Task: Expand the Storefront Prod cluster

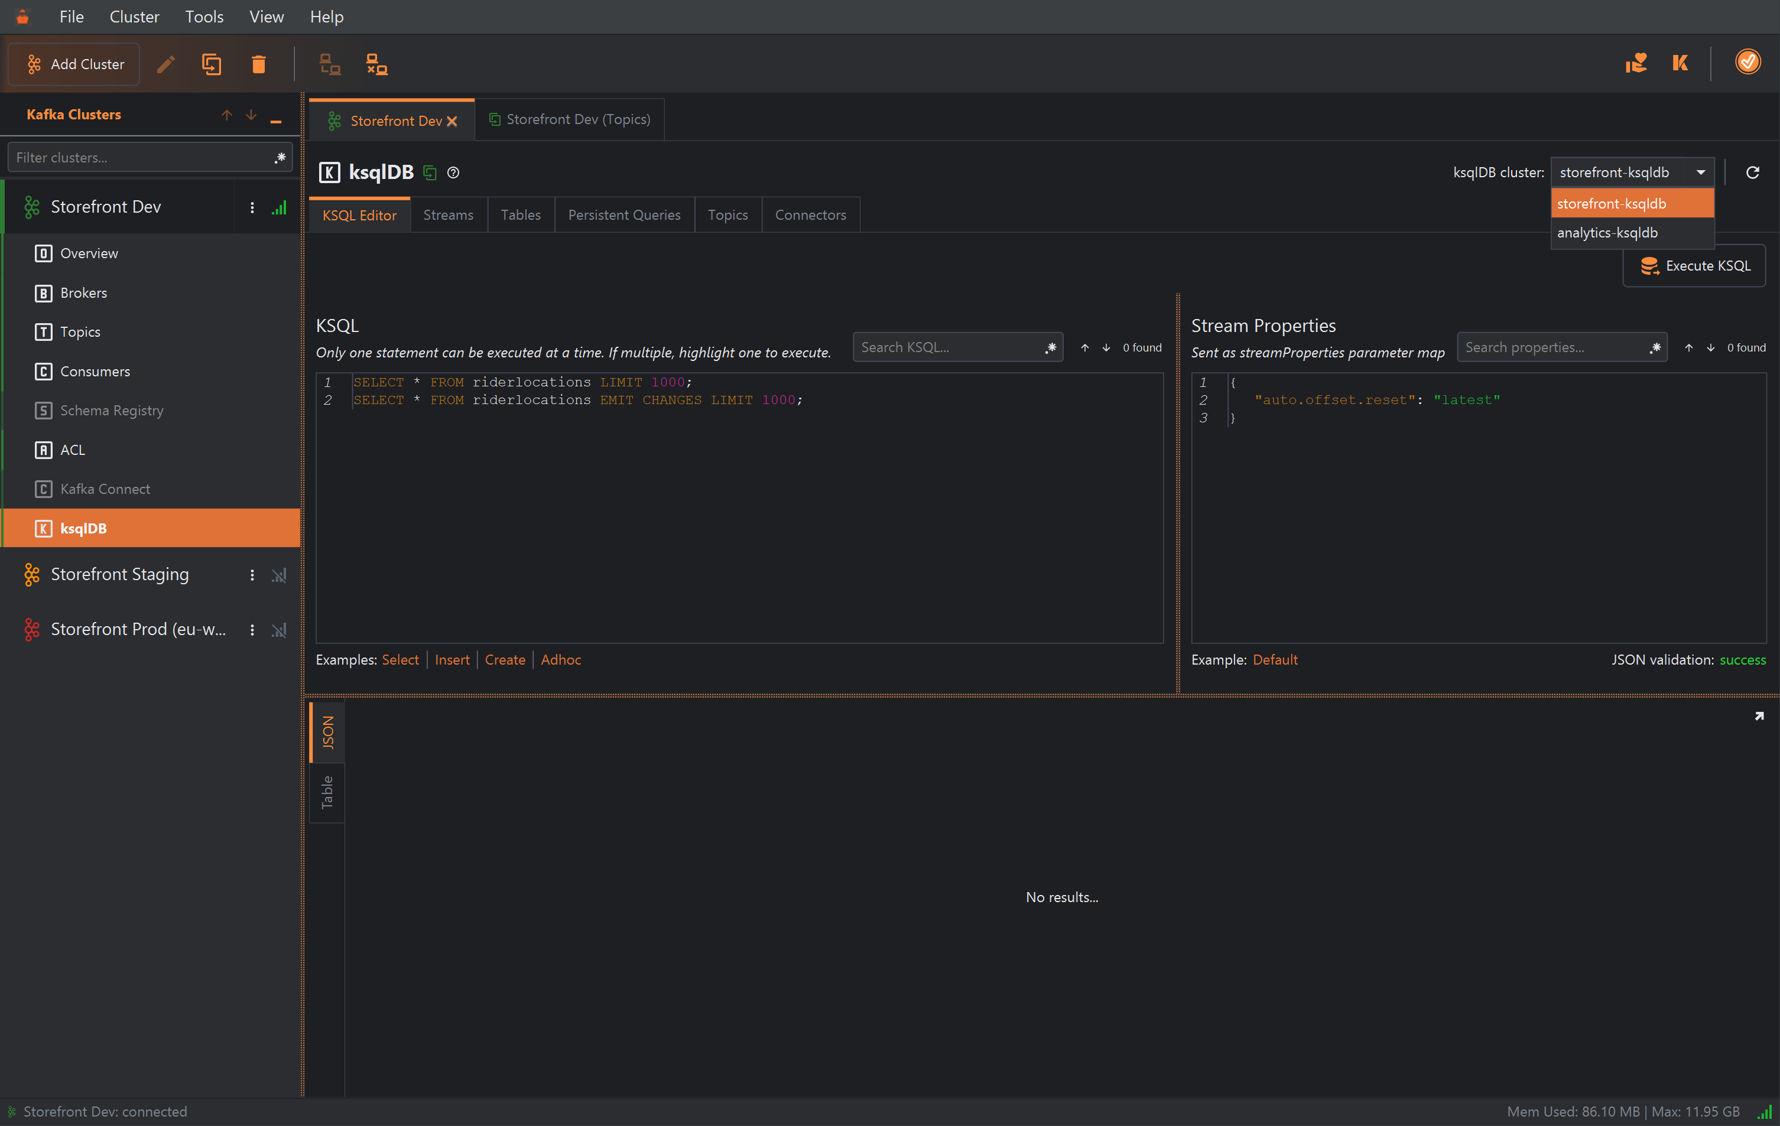Action: point(138,630)
